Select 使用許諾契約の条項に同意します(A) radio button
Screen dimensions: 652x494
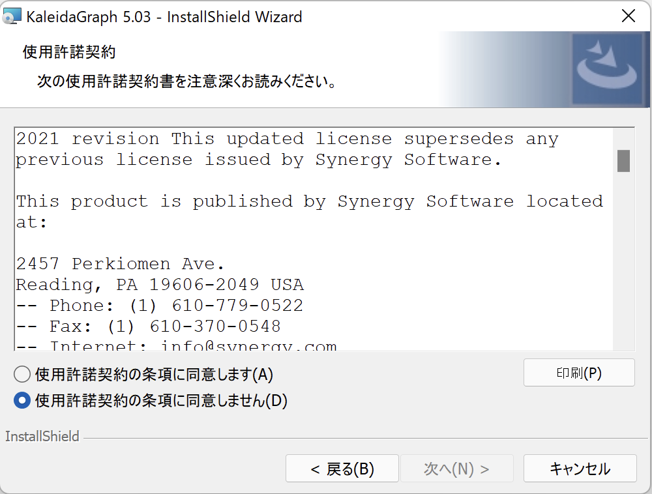coord(22,374)
